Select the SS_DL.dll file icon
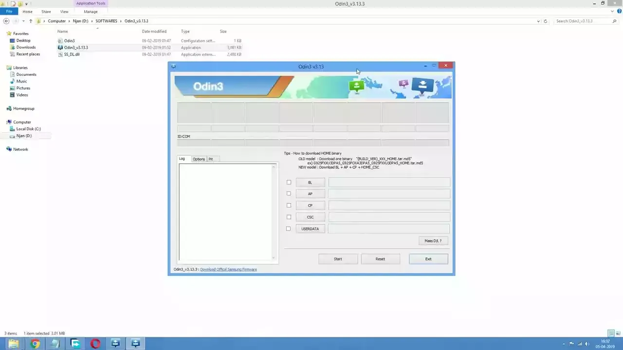Viewport: 623px width, 350px height. pyautogui.click(x=60, y=54)
